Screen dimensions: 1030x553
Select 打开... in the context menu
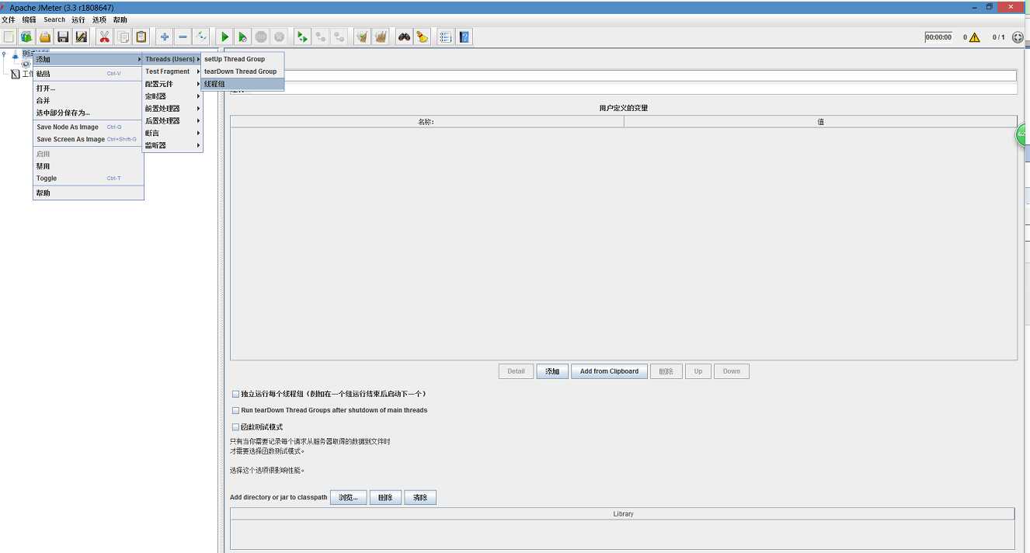point(89,89)
